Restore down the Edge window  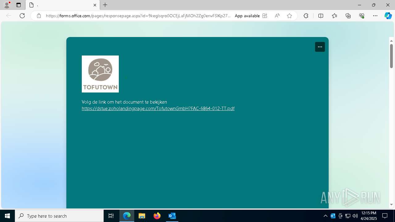374,5
